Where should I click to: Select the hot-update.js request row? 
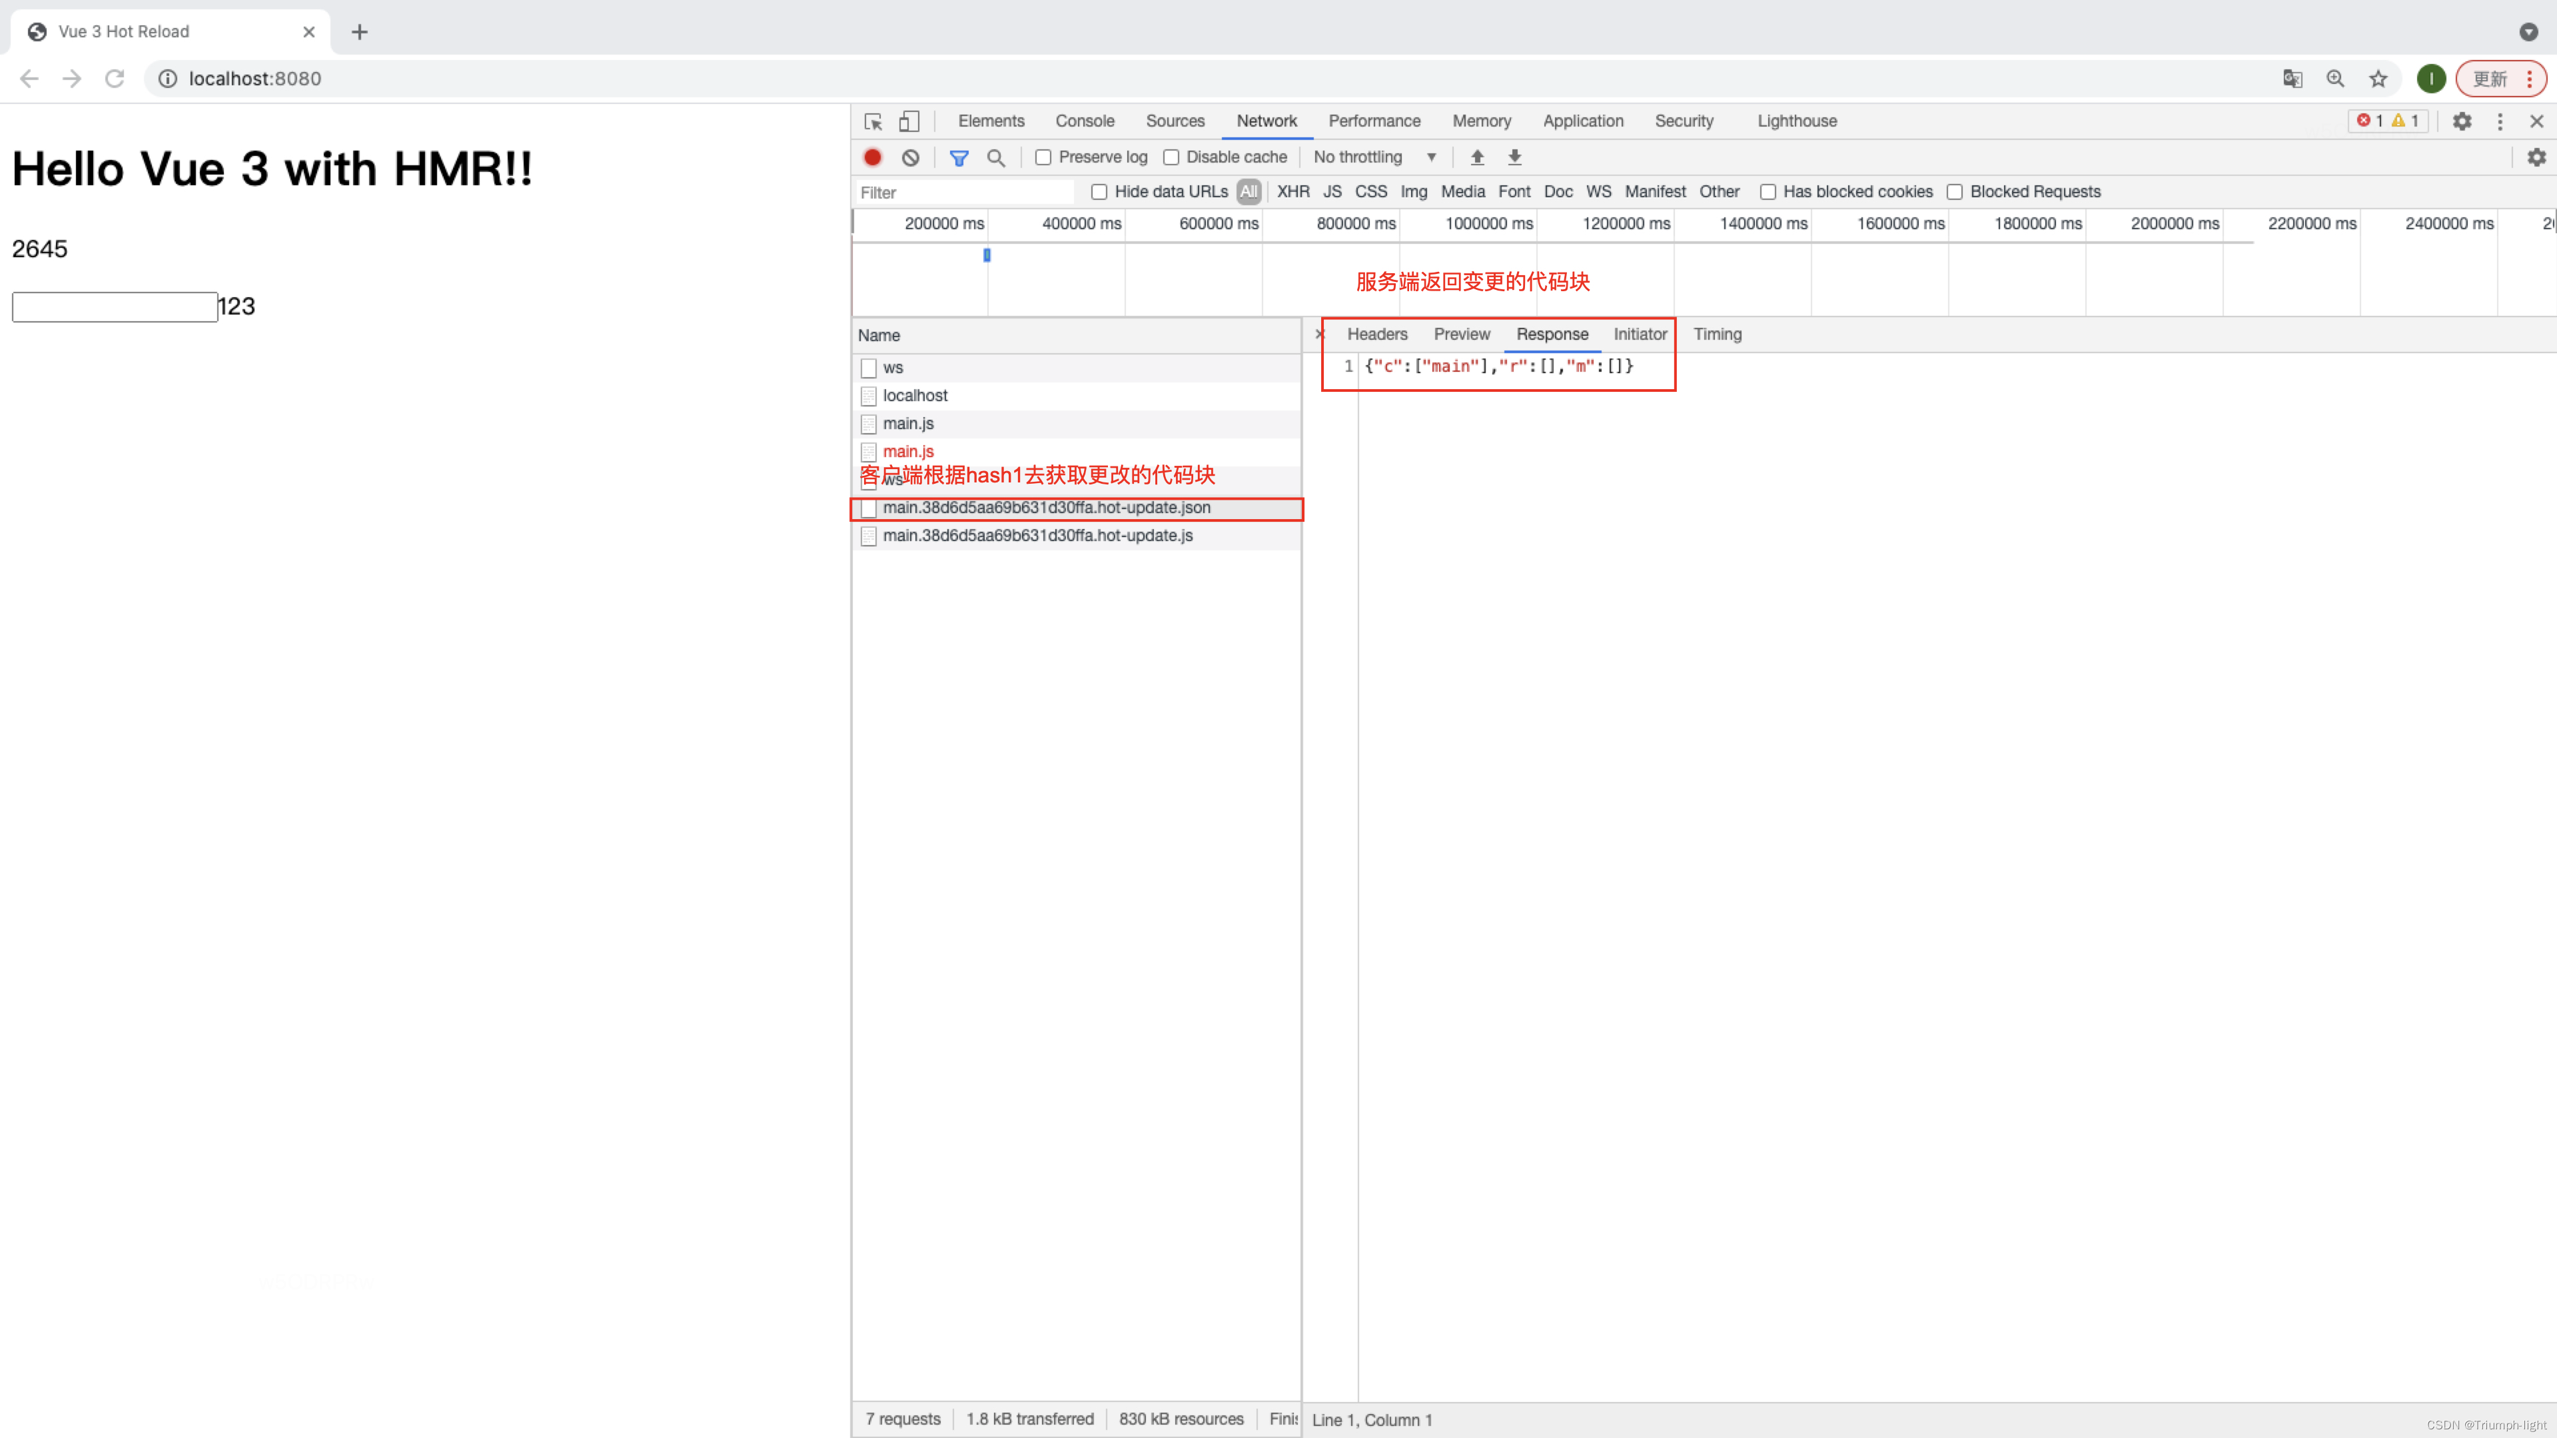[1076, 535]
